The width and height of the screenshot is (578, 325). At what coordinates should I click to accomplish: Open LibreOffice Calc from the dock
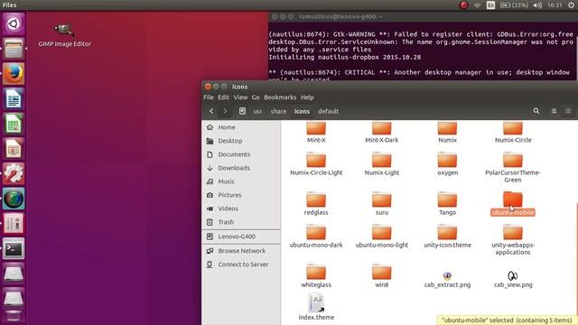tap(14, 124)
